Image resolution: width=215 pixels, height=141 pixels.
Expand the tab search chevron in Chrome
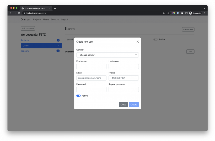pos(205,8)
